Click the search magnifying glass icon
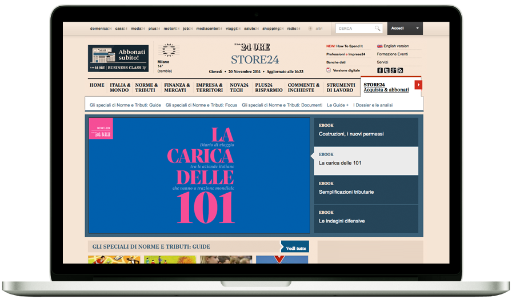Screen dimensions: 512x299 pos(377,28)
